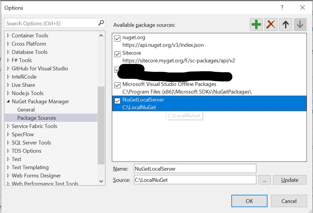Select the NuGetLocalServer source entry
313x213 pixels.
point(209,103)
